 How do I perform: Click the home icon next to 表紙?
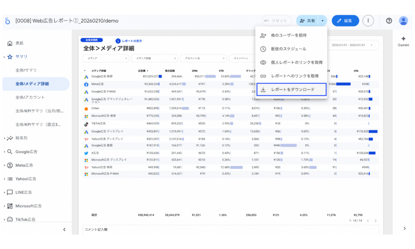click(10, 43)
